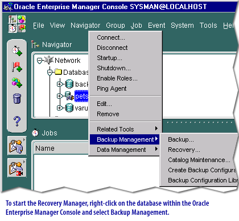The image size is (239, 221).
Task: Click the Create Event flag-plus sidebar icon
Action: click(x=17, y=67)
